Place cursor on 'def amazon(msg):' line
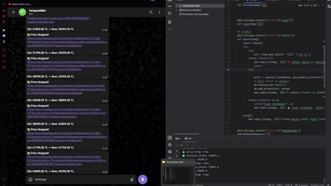Image resolution: width=331 pixels, height=186 pixels. point(248,39)
